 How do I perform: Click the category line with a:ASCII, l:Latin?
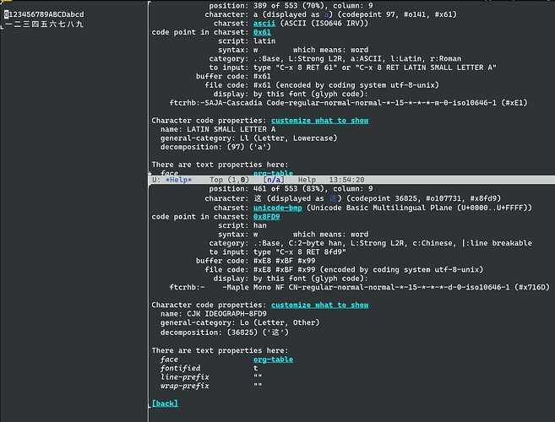tap(335, 59)
